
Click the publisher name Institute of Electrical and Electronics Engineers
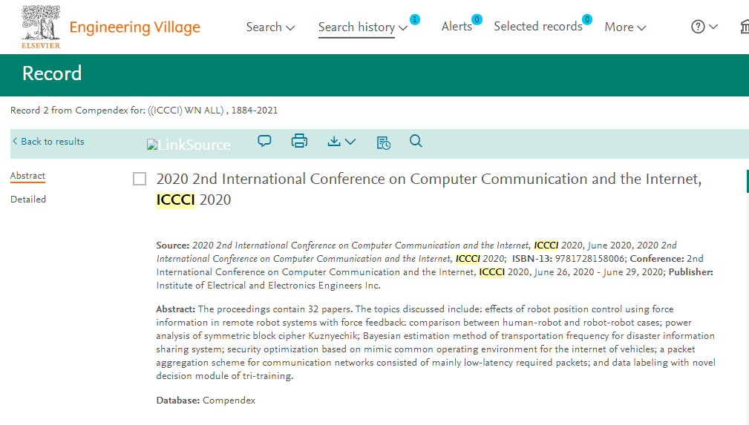pyautogui.click(x=269, y=285)
